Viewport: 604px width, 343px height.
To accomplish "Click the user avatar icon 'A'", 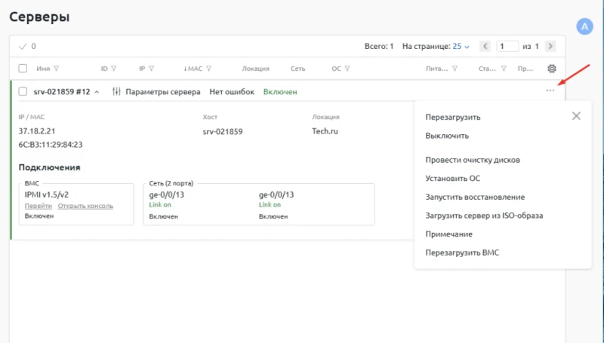I will pos(585,26).
